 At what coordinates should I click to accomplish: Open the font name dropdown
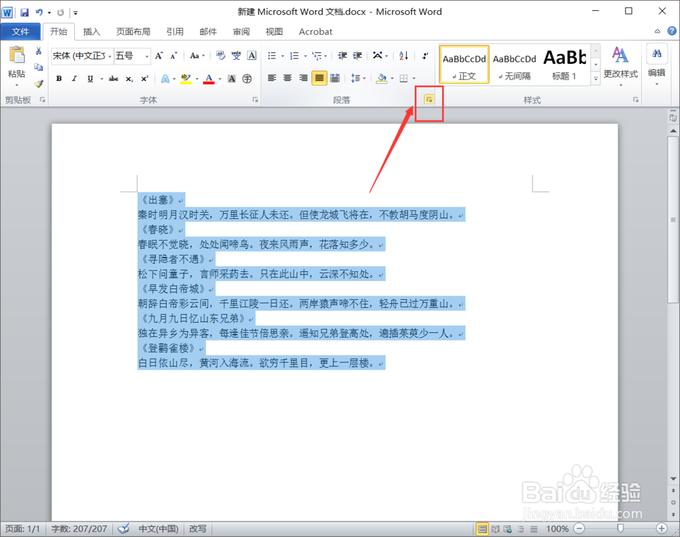[110, 56]
